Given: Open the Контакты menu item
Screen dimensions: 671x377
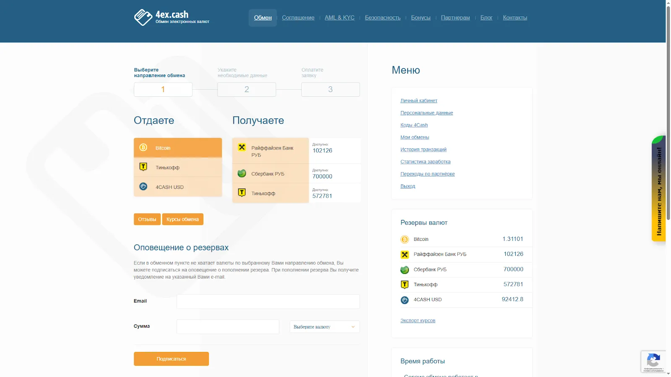Looking at the screenshot, I should click(x=515, y=18).
